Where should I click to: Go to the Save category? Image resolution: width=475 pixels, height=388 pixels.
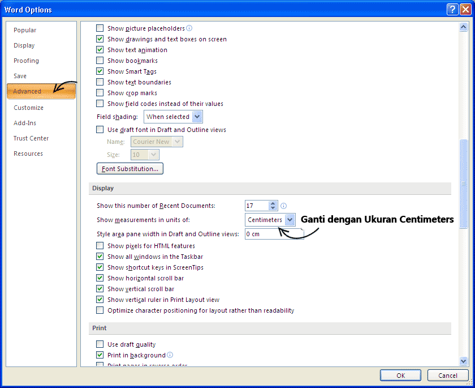coord(41,76)
